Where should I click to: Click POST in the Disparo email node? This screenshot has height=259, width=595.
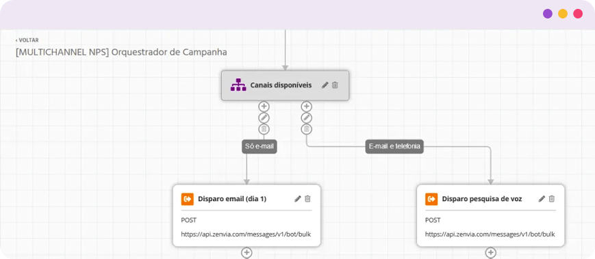[189, 220]
